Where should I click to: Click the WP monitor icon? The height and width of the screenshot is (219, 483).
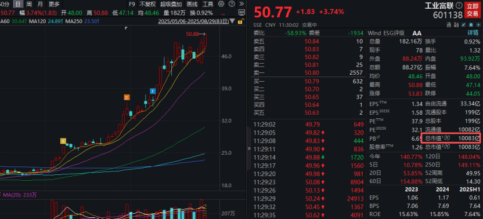pos(242,13)
